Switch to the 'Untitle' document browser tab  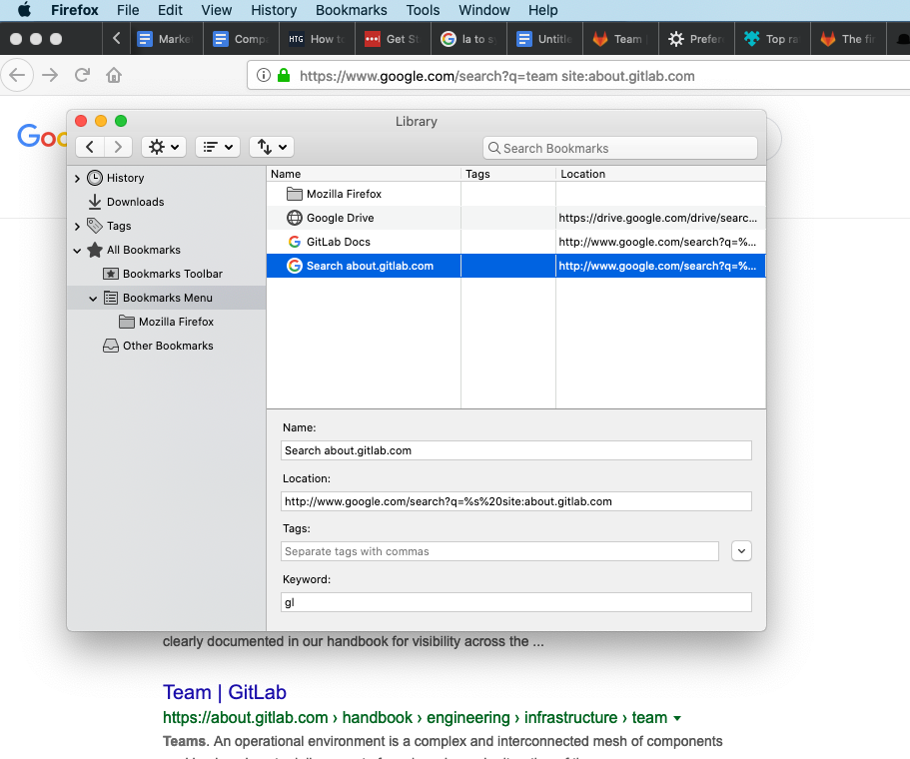(x=544, y=39)
